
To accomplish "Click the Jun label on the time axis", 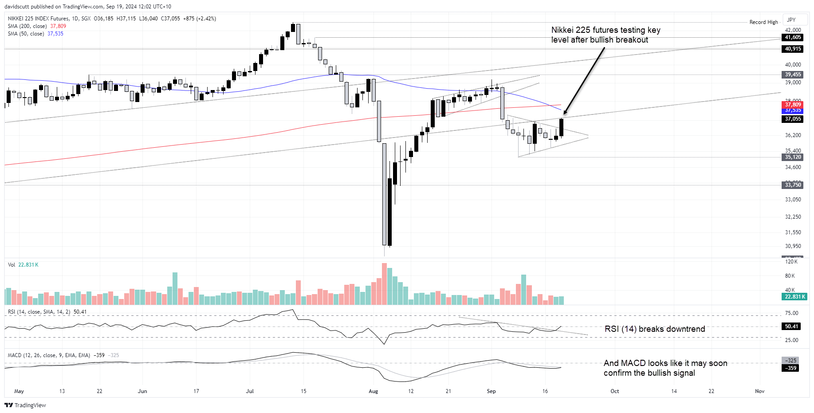I will tap(142, 391).
